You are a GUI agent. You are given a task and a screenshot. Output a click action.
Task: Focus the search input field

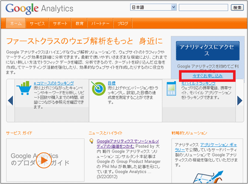(x=204, y=7)
